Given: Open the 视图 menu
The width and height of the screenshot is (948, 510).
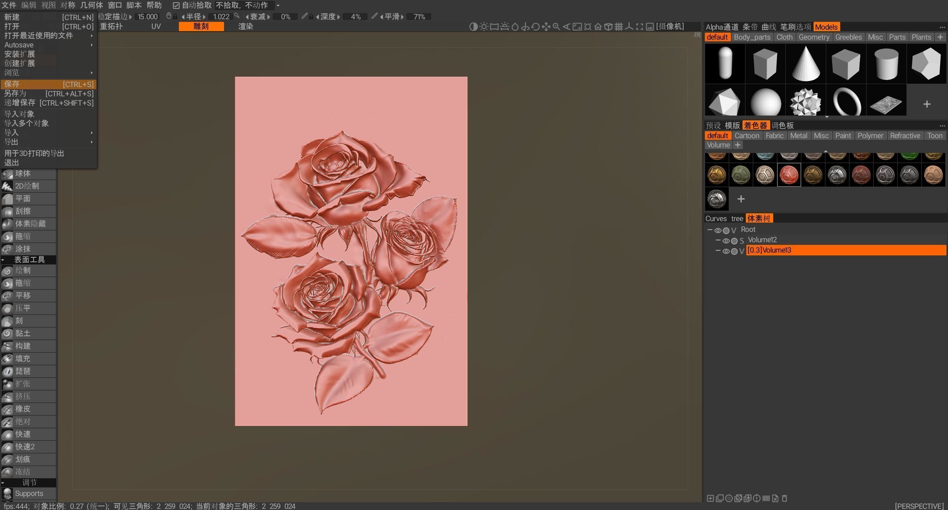Looking at the screenshot, I should pyautogui.click(x=48, y=5).
